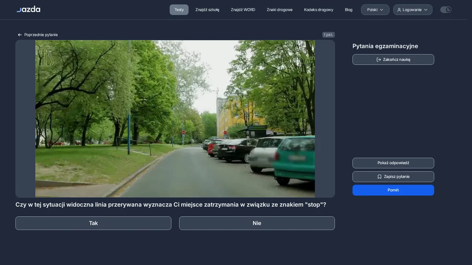Open the Jazda logo home link
This screenshot has width=472, height=265.
[x=28, y=9]
